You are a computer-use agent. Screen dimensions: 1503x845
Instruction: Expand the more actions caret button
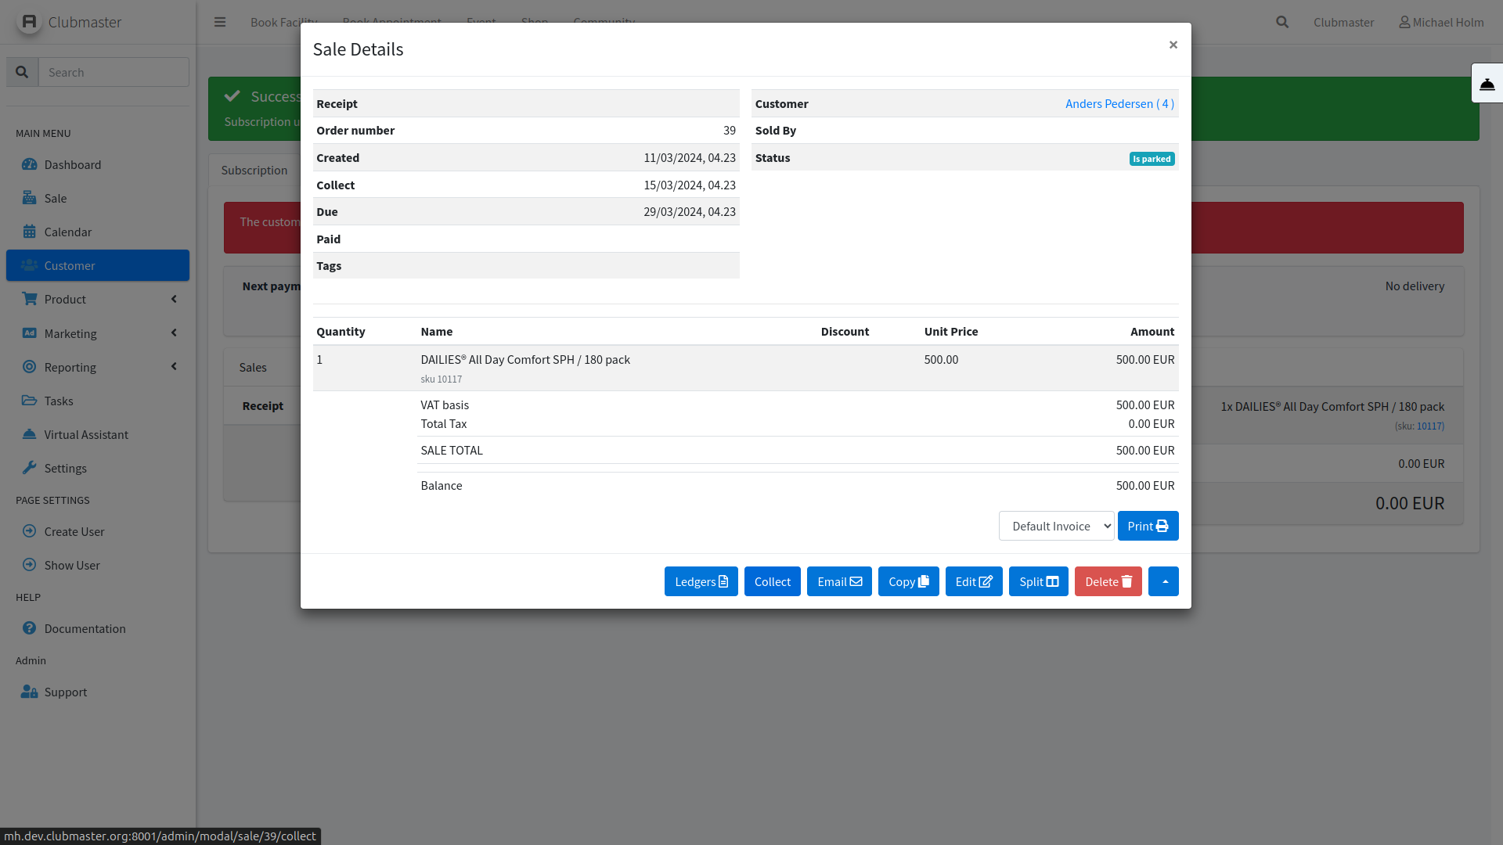pos(1163,581)
